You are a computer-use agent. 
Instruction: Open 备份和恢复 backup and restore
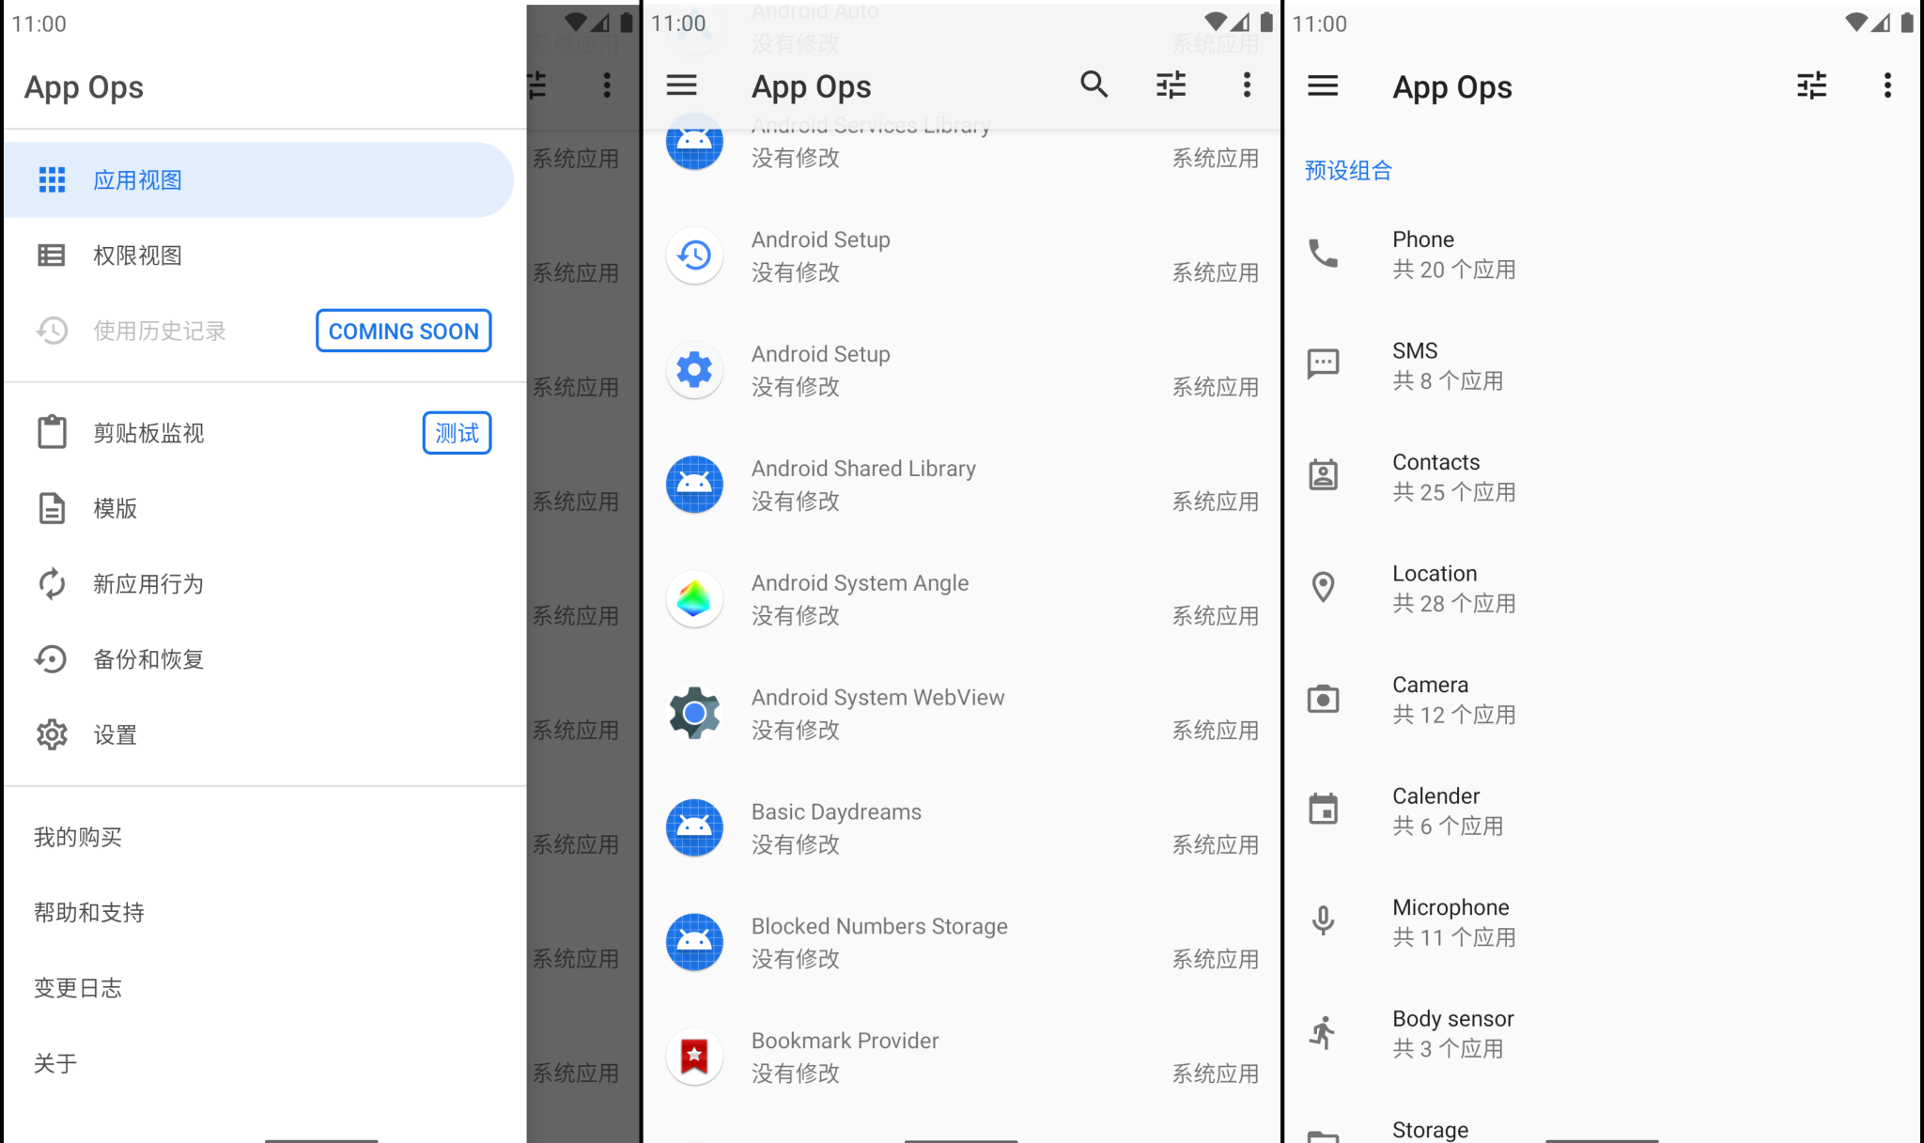click(x=148, y=659)
